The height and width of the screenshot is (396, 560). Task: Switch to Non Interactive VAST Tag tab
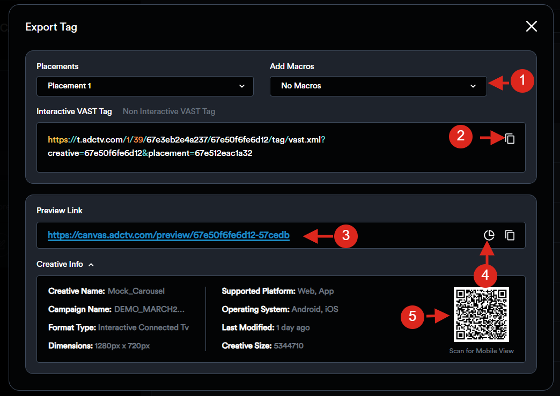(169, 111)
